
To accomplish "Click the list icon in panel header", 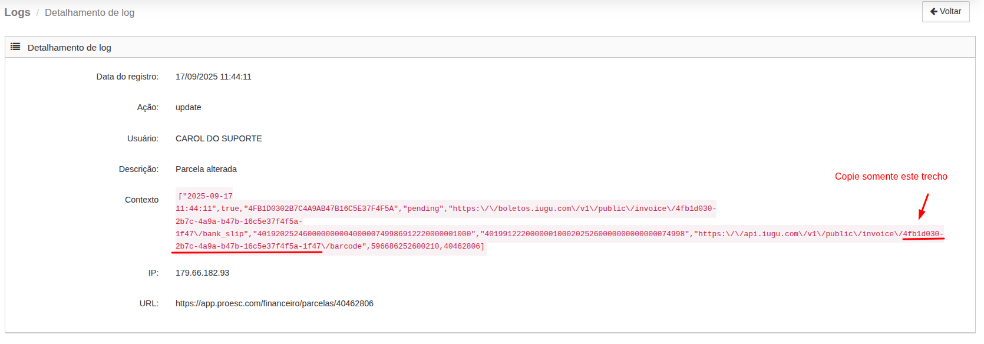I will pyautogui.click(x=15, y=47).
